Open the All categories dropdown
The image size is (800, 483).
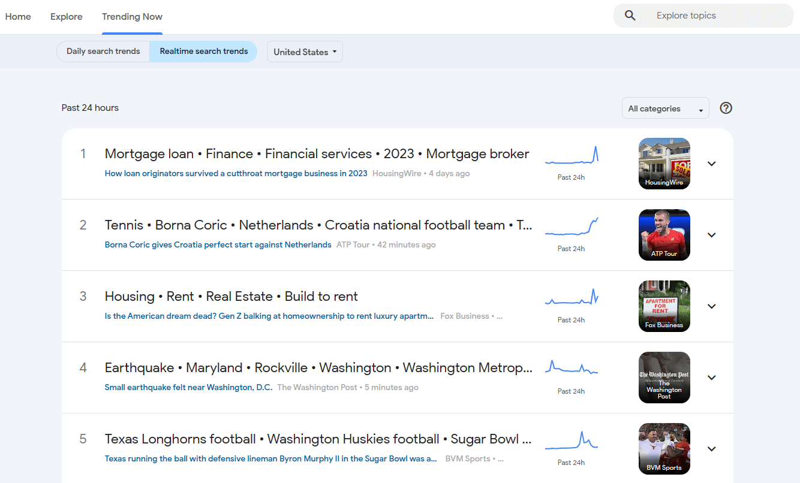(x=665, y=108)
